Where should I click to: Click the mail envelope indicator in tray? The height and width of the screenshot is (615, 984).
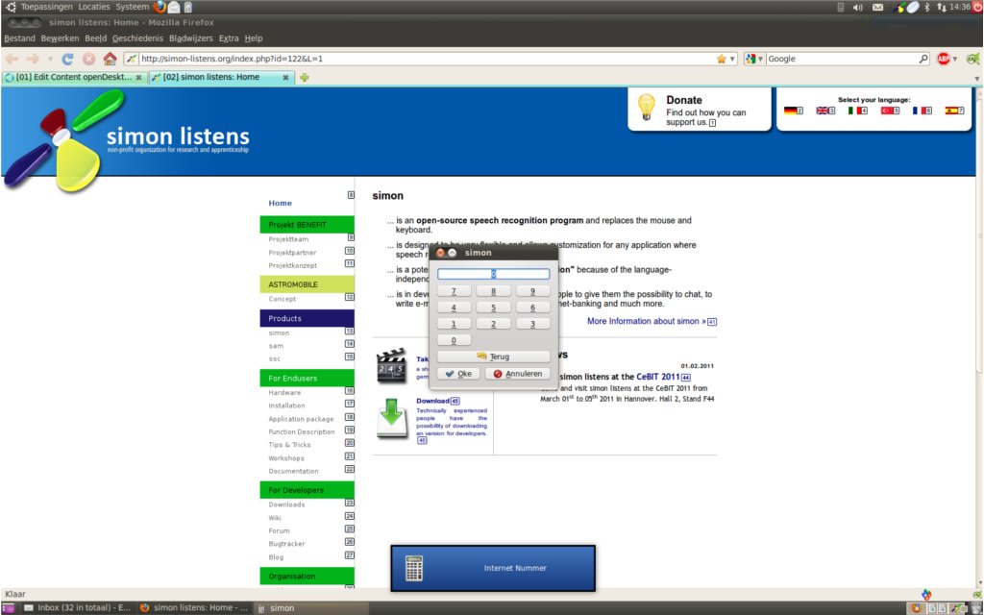pyautogui.click(x=878, y=8)
